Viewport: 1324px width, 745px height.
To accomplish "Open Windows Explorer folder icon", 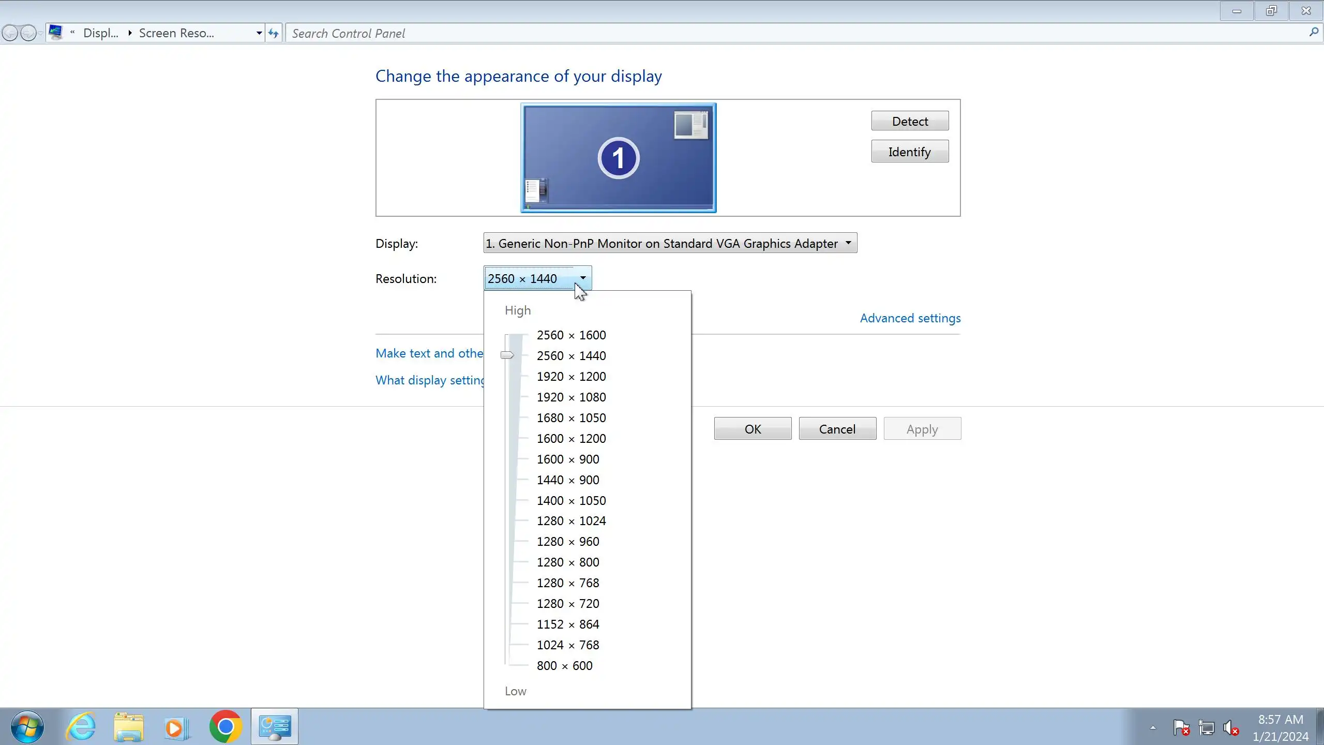I will pos(128,727).
